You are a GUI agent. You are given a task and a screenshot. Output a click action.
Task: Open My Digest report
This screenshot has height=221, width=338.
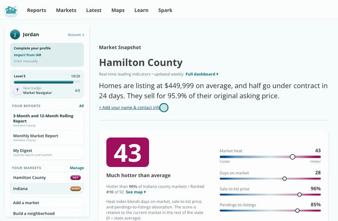(x=47, y=152)
